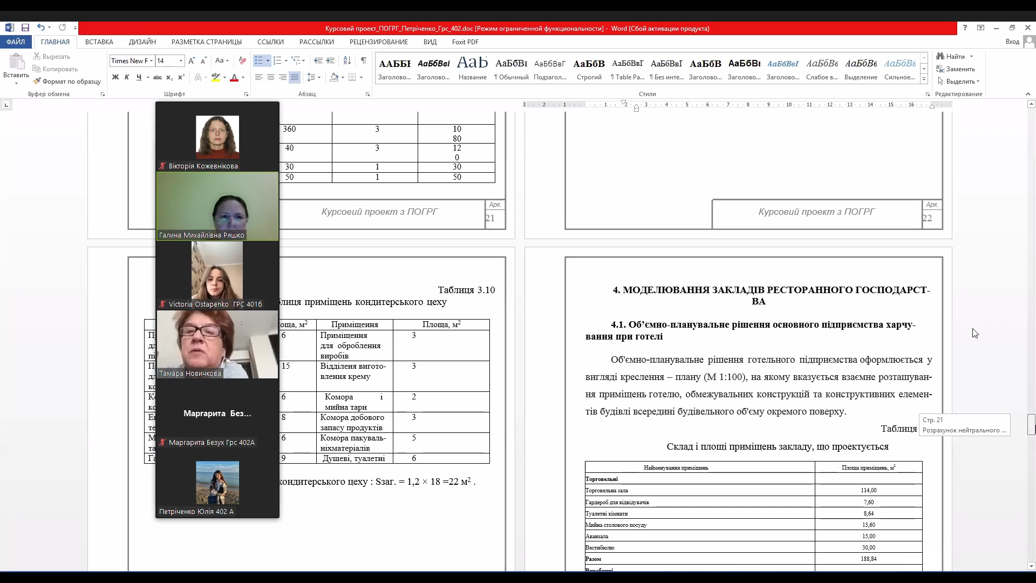The image size is (1036, 583).
Task: Switch to the ССЫЛКИ ribbon tab
Action: (270, 42)
